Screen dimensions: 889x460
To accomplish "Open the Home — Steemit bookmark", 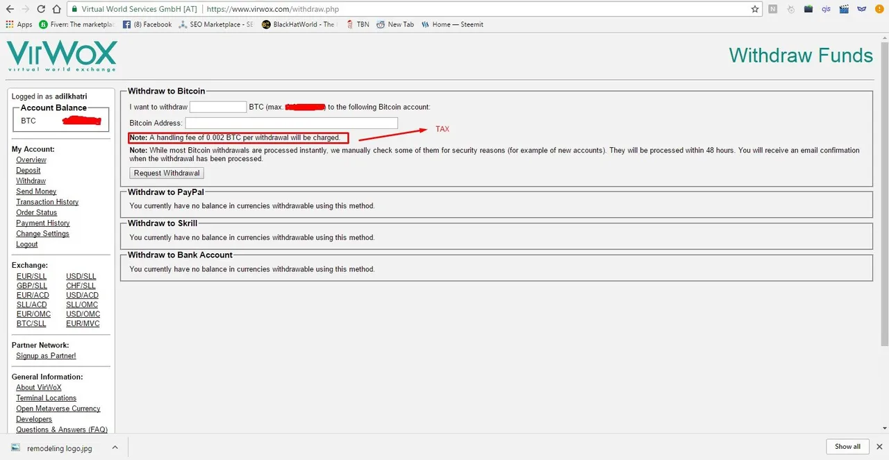I will 452,24.
